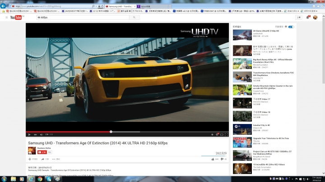This screenshot has width=325, height=182.
Task: Click the favorites bar star icon
Action: (x=3, y=11)
